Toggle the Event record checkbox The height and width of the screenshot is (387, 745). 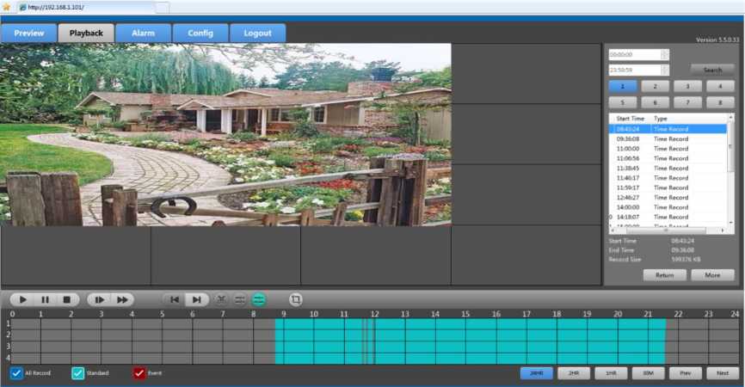pos(139,373)
